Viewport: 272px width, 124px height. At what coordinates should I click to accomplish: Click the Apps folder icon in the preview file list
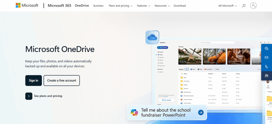coord(182,77)
